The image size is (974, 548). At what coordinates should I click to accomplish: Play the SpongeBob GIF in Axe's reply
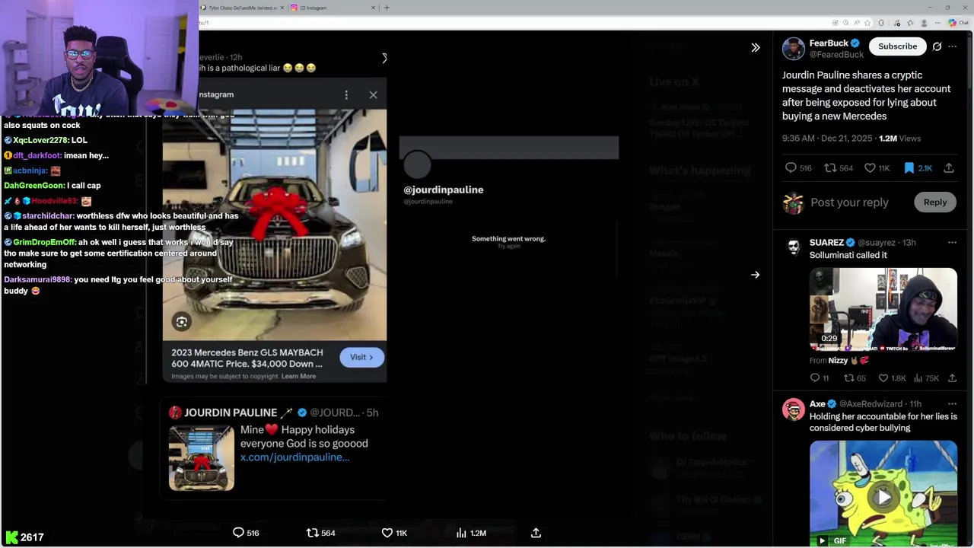point(883,497)
